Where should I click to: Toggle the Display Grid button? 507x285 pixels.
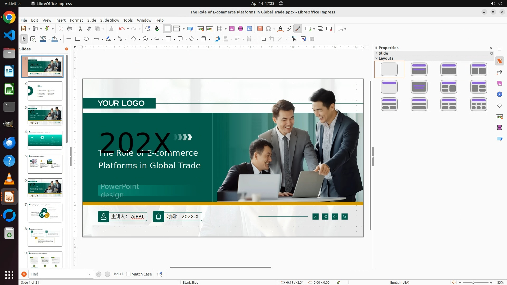167,29
